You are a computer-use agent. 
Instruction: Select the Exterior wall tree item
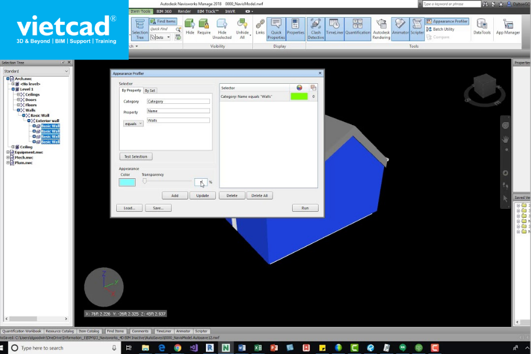(47, 120)
